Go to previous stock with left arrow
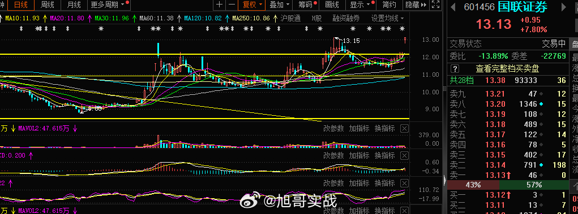This screenshot has height=214, width=578. point(453,7)
